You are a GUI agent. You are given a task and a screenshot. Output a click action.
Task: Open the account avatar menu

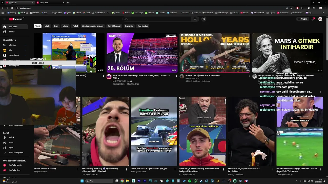tap(320, 19)
